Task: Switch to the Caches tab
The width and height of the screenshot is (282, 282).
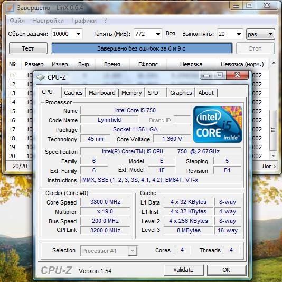Action: tap(73, 93)
